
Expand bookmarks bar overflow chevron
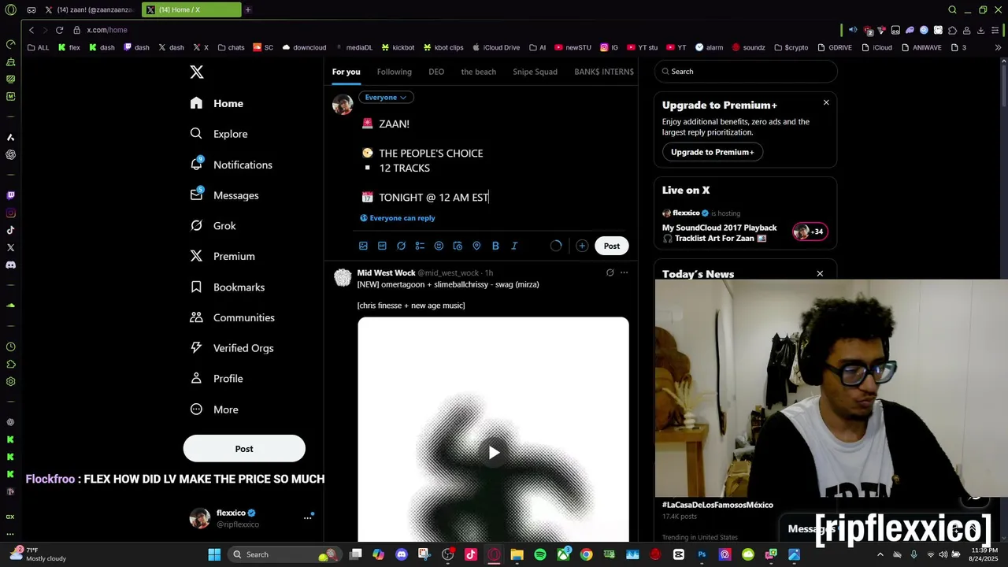999,47
